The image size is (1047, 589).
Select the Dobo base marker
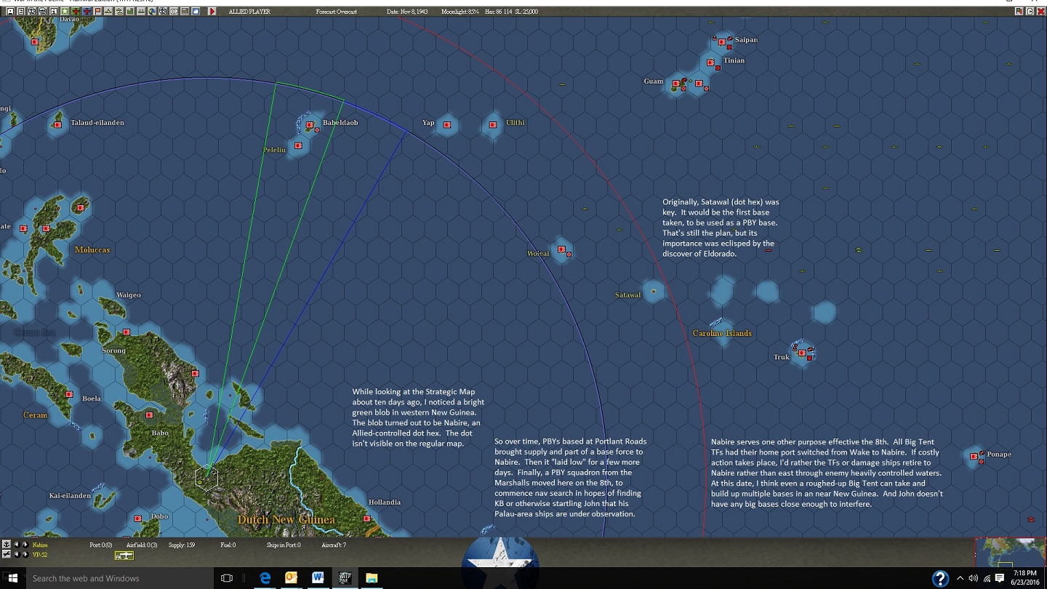click(x=137, y=519)
